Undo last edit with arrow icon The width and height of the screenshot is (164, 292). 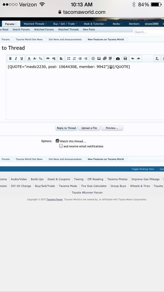pos(133,59)
